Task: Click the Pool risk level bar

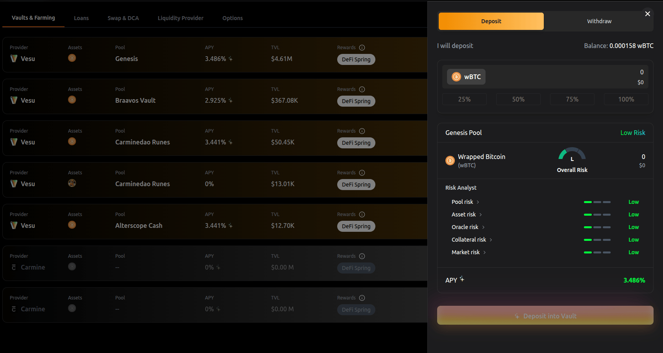Action: [x=597, y=202]
